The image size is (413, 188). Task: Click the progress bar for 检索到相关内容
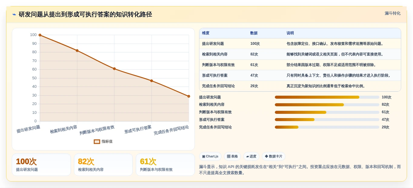tap(327, 105)
